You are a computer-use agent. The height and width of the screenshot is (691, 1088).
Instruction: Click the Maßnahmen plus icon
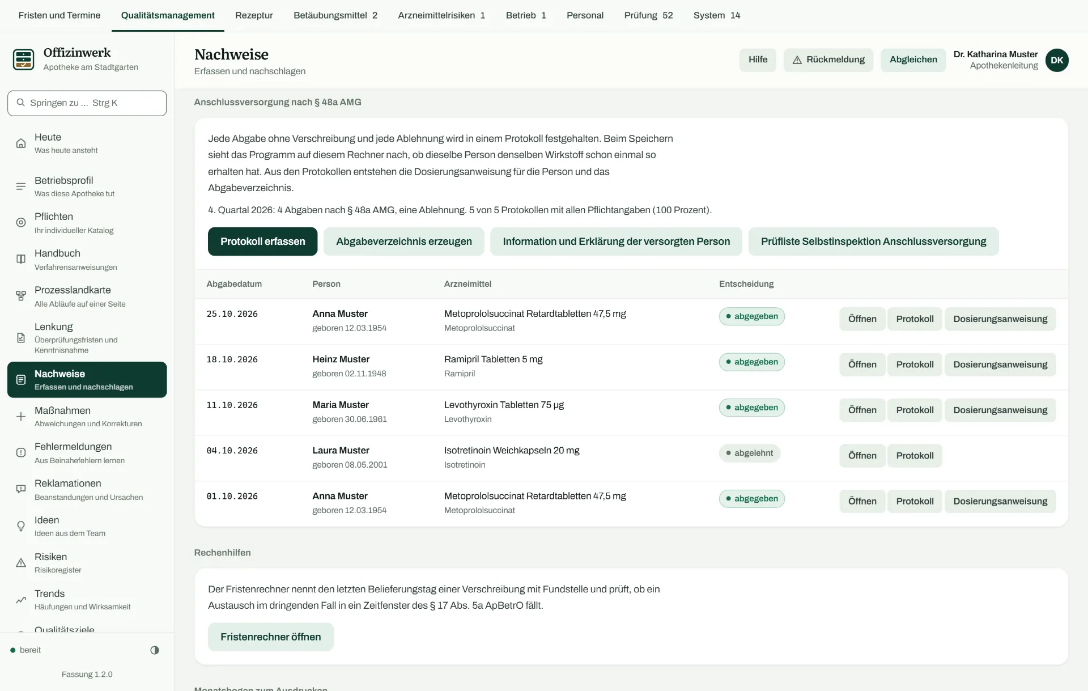(21, 417)
